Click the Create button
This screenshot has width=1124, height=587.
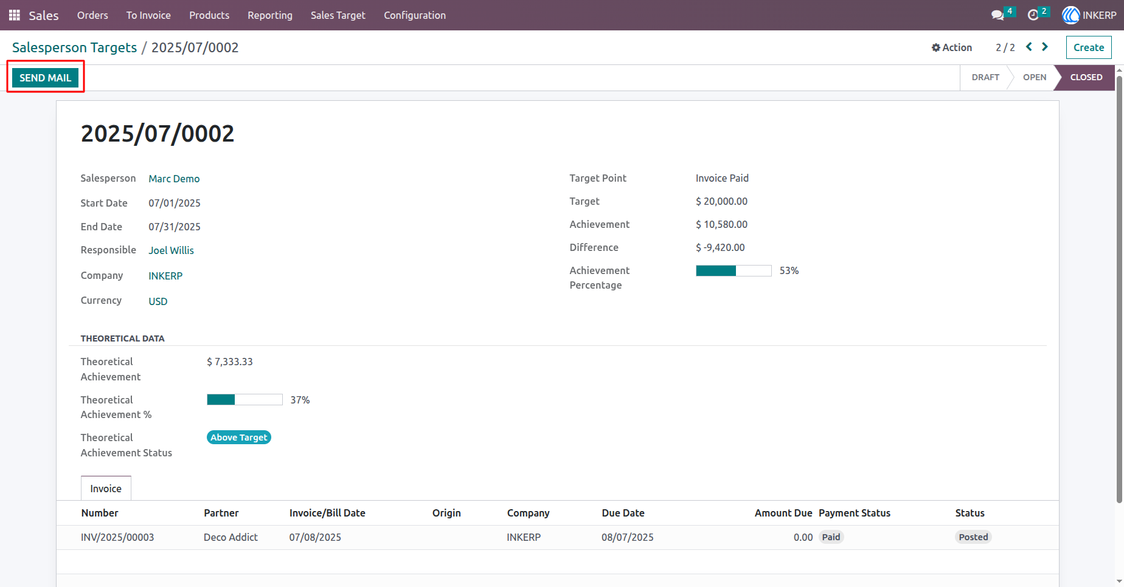1089,47
